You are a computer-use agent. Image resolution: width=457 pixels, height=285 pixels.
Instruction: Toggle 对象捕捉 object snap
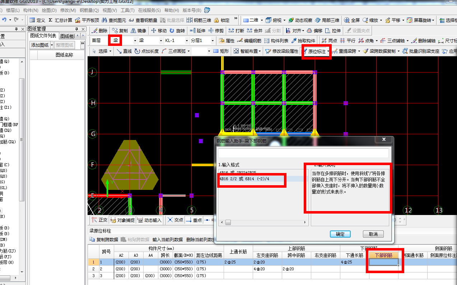[122, 220]
